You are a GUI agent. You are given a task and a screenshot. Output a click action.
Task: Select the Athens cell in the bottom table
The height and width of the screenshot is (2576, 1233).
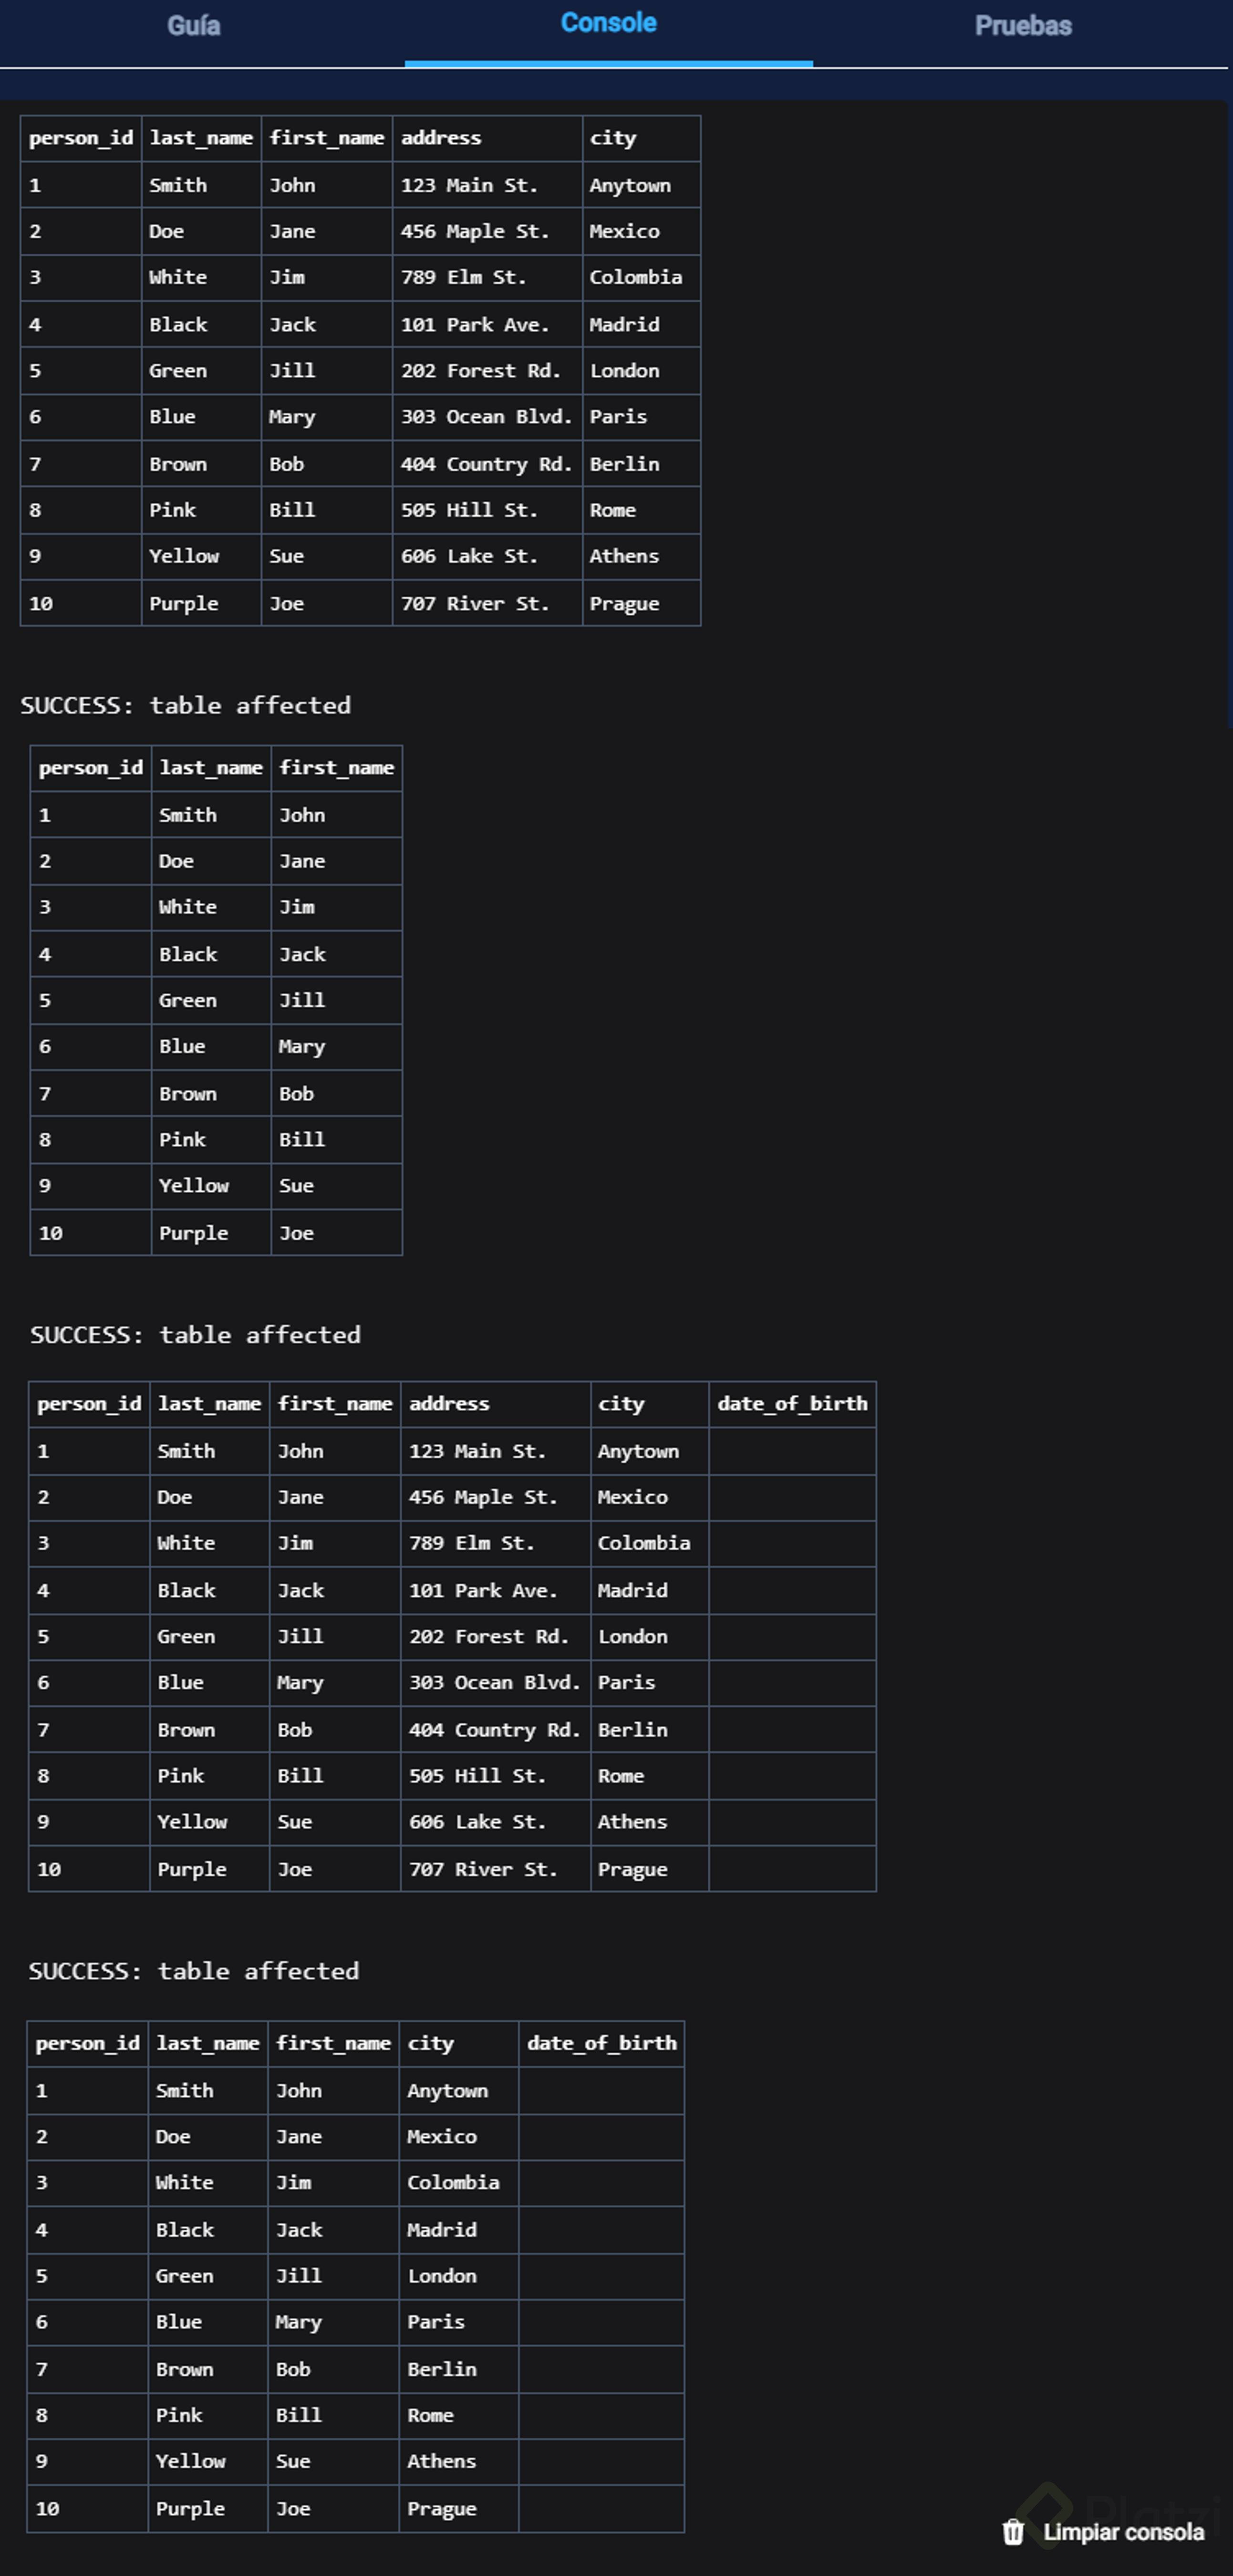point(441,2461)
